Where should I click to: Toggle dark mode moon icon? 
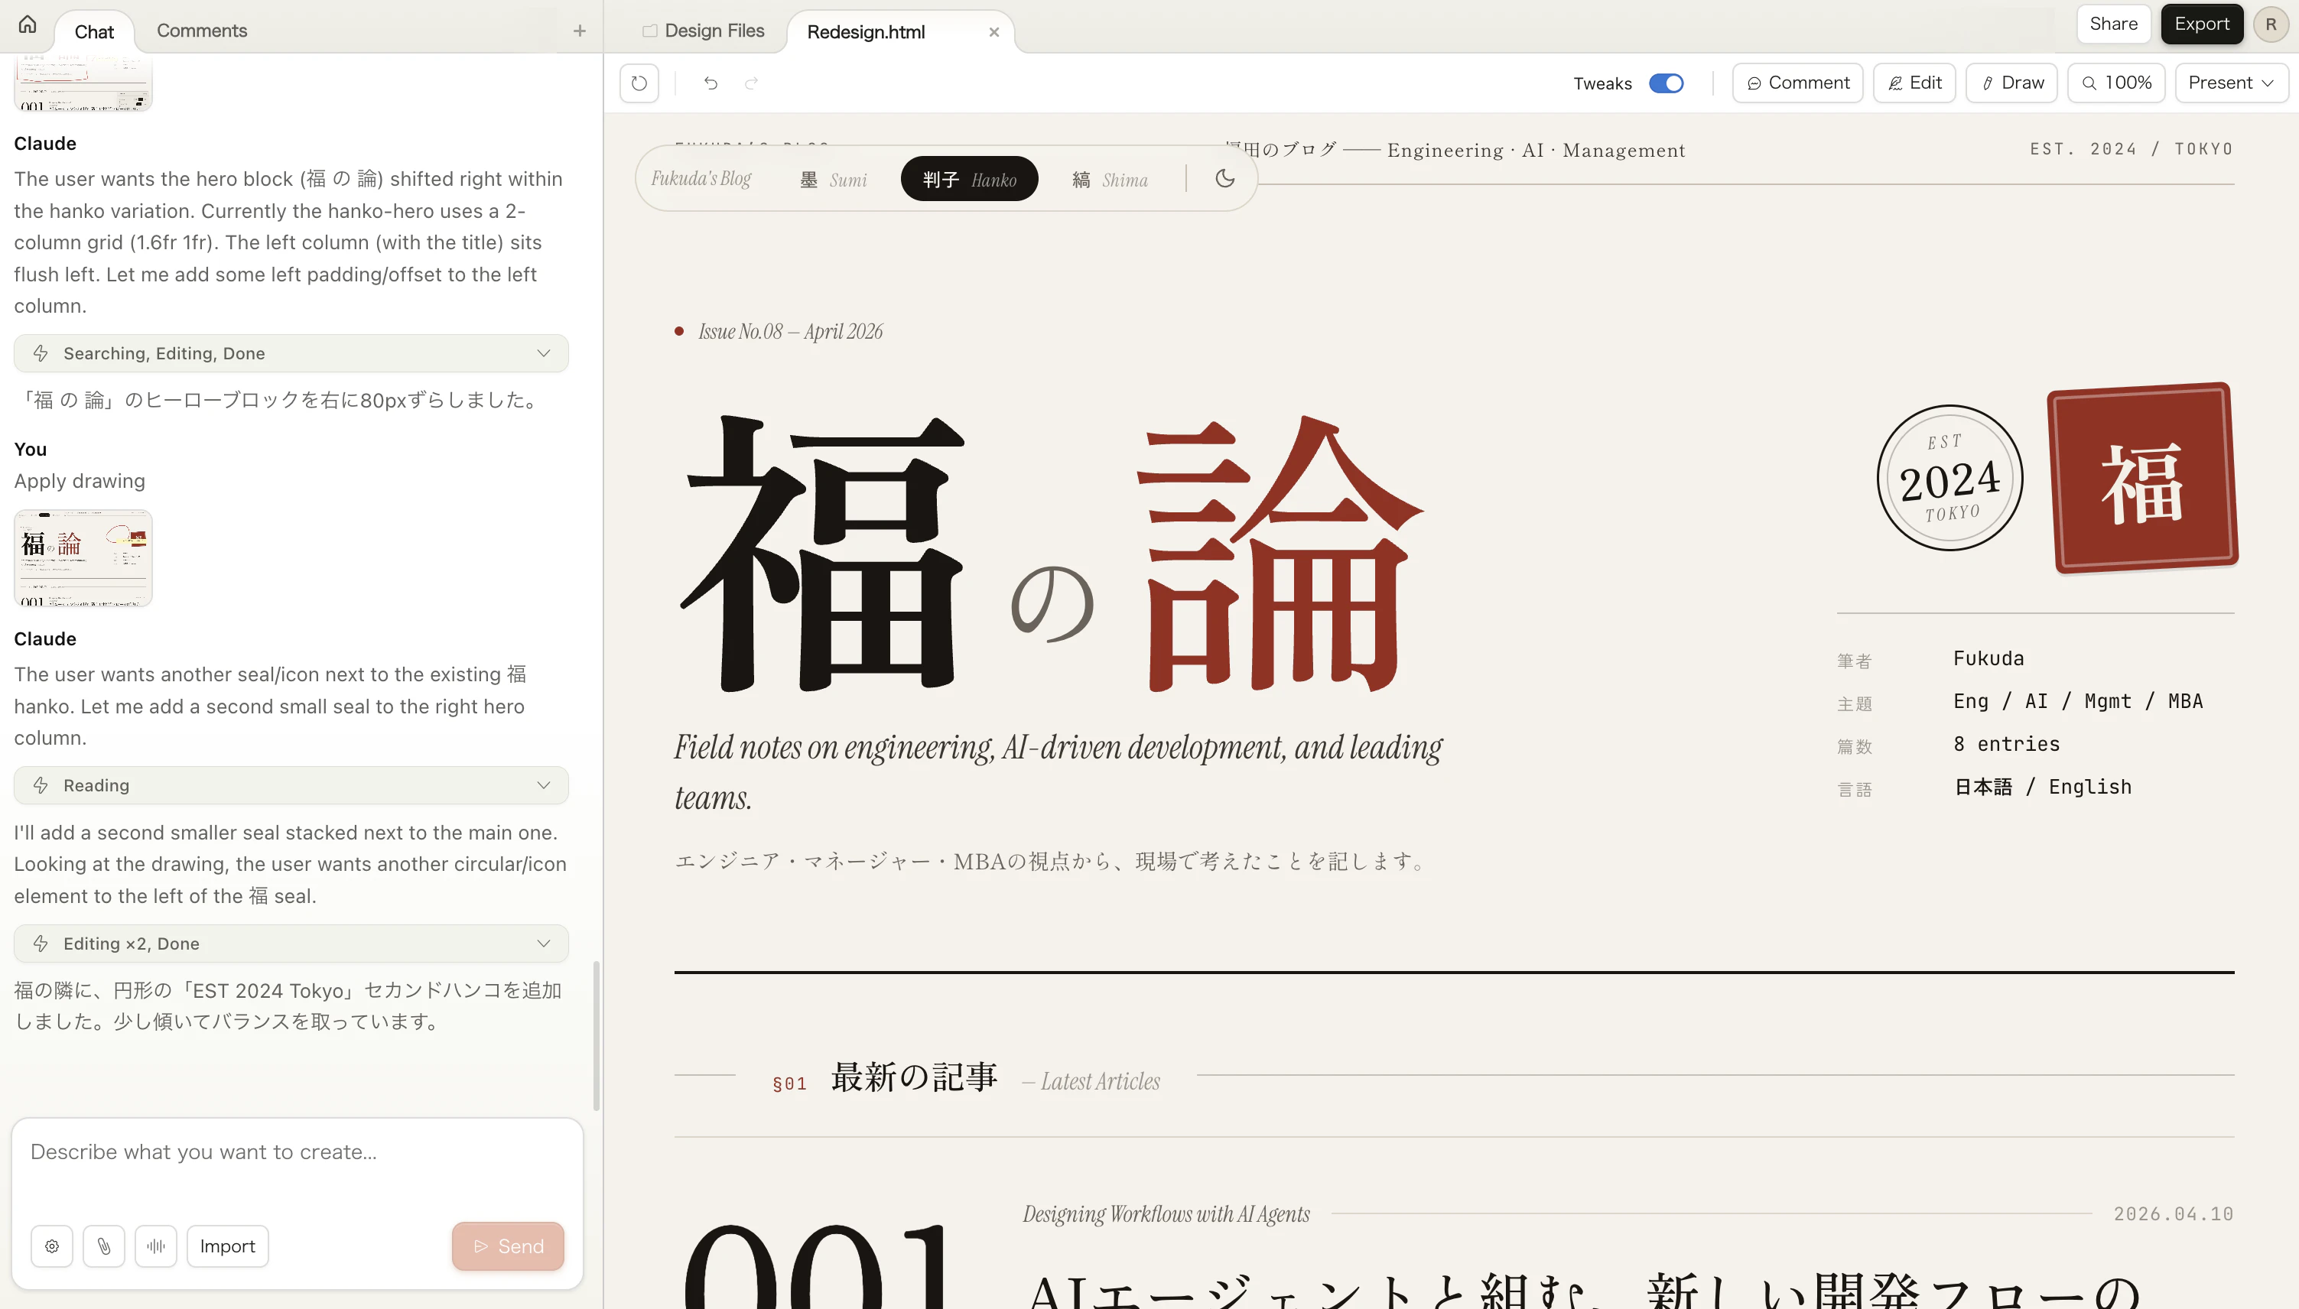tap(1224, 179)
